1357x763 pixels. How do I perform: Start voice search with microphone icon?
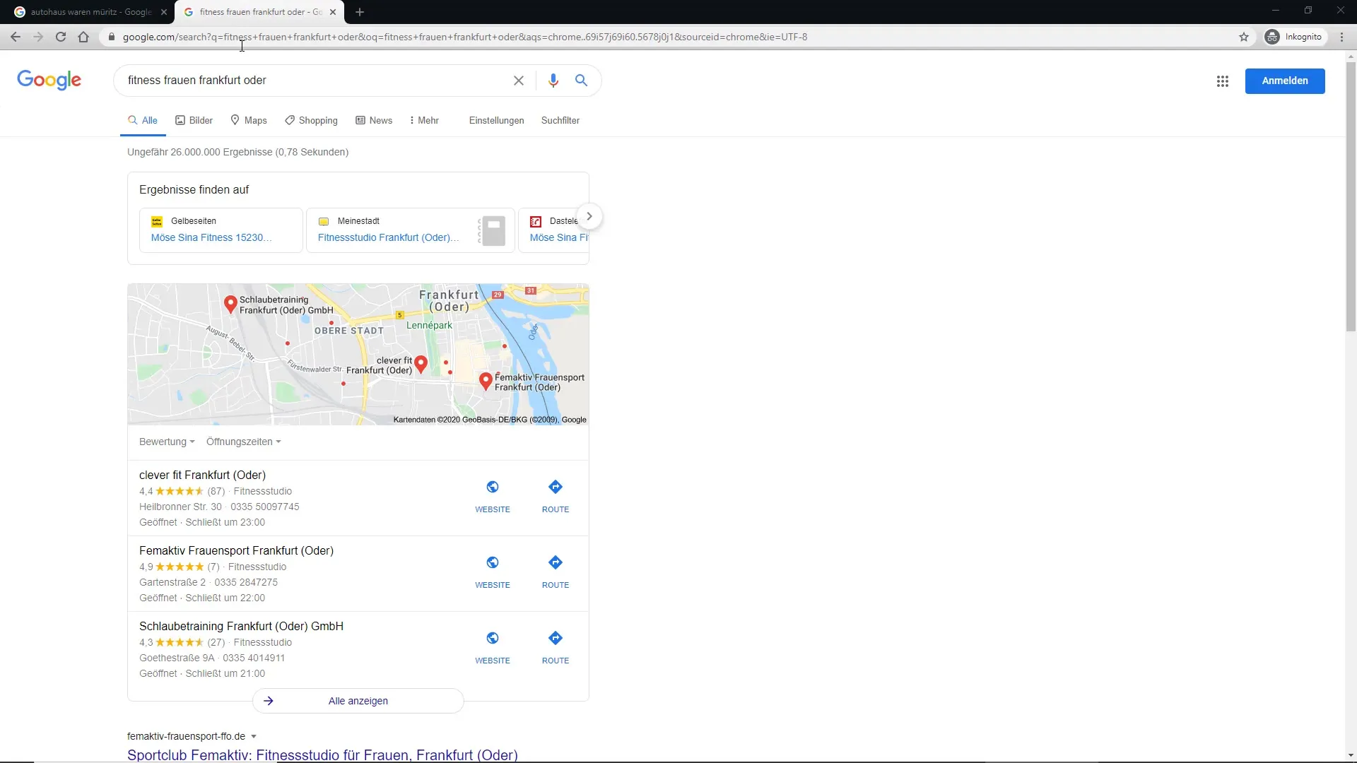(553, 81)
